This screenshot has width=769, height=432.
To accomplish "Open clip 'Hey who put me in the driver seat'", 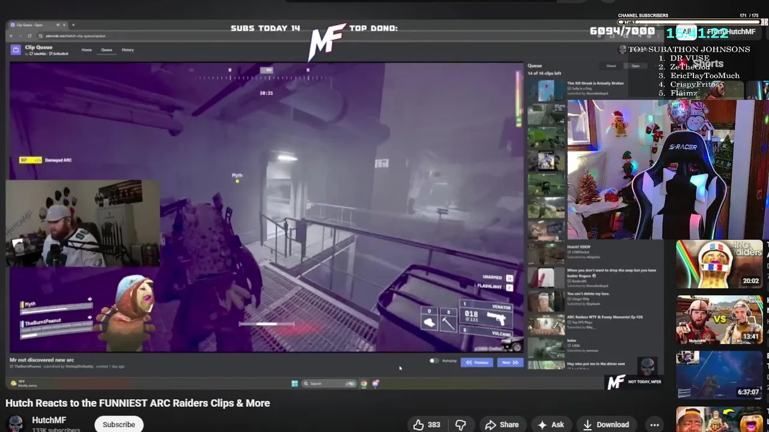I will click(596, 364).
